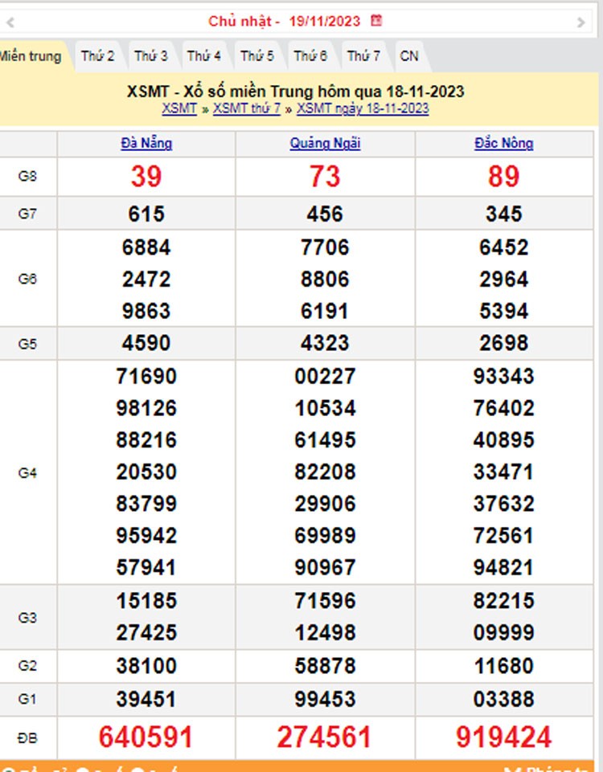
Task: Open XSMT ngày 18-11-2023 link
Action: (x=363, y=108)
